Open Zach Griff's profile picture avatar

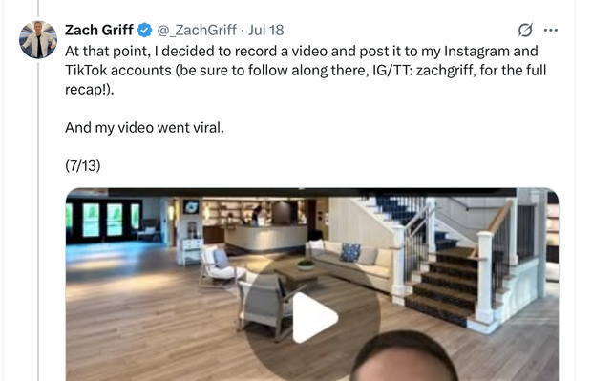38,40
